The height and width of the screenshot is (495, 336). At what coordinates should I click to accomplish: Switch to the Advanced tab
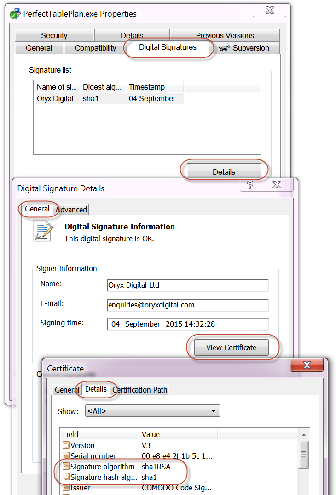71,210
